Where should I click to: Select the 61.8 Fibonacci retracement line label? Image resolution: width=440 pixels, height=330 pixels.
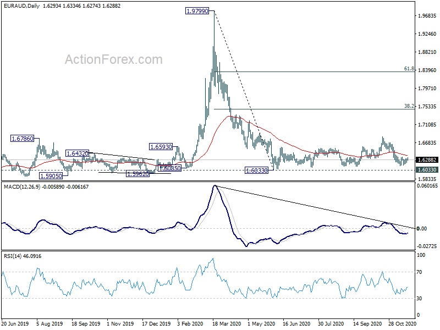[409, 69]
